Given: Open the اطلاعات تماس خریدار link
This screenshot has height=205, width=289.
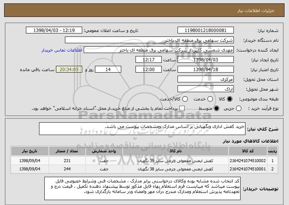Looking at the screenshot, I should pyautogui.click(x=62, y=50).
